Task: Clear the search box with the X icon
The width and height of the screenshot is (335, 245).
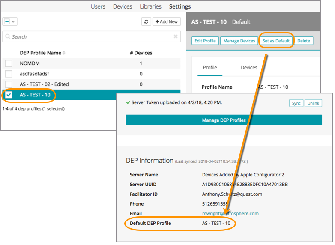Action: 176,37
